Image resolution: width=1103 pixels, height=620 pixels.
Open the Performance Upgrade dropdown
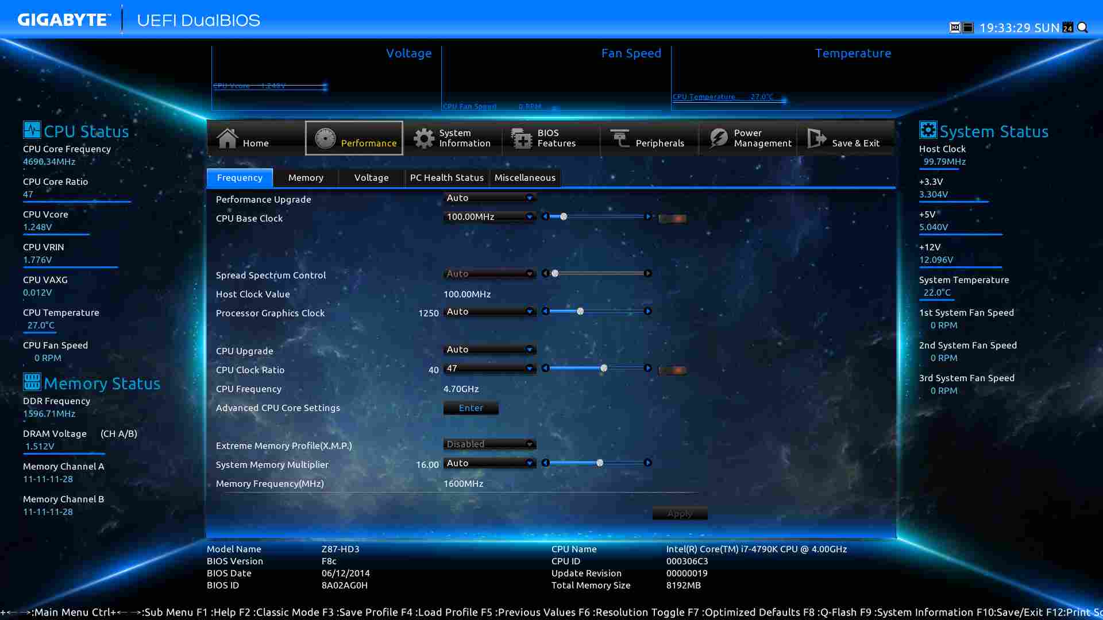click(489, 198)
